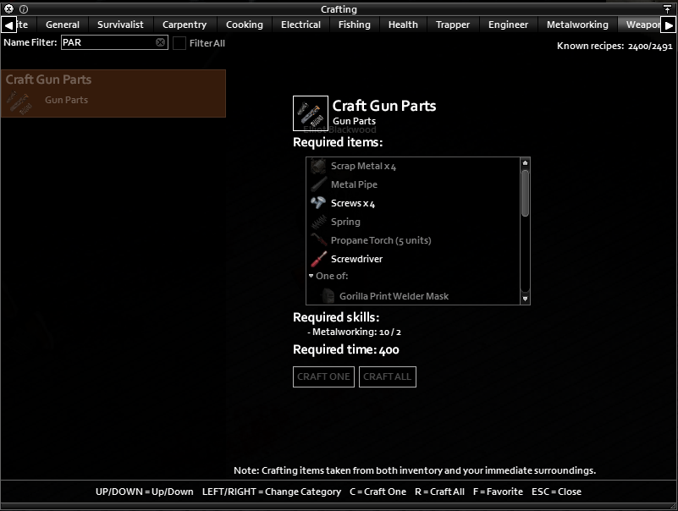678x511 pixels.
Task: Click the Scrap Metal item icon
Action: click(x=318, y=166)
